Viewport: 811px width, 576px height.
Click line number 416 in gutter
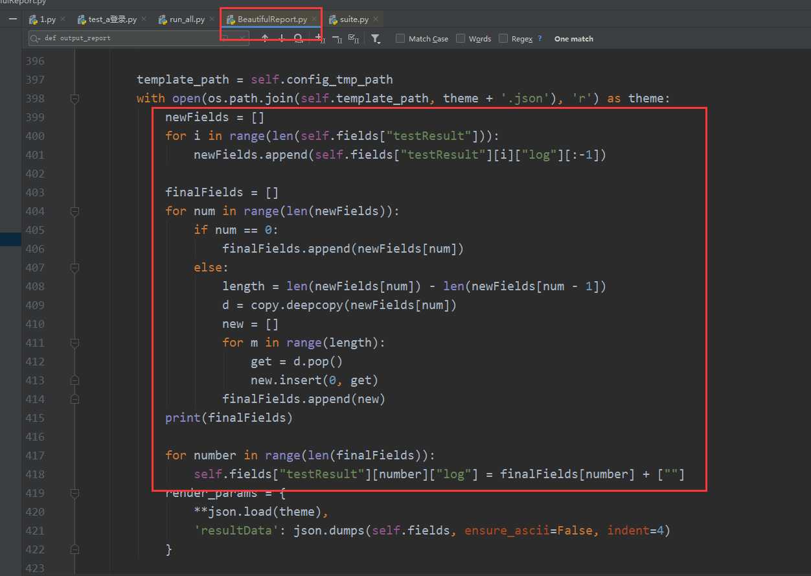pyautogui.click(x=34, y=437)
